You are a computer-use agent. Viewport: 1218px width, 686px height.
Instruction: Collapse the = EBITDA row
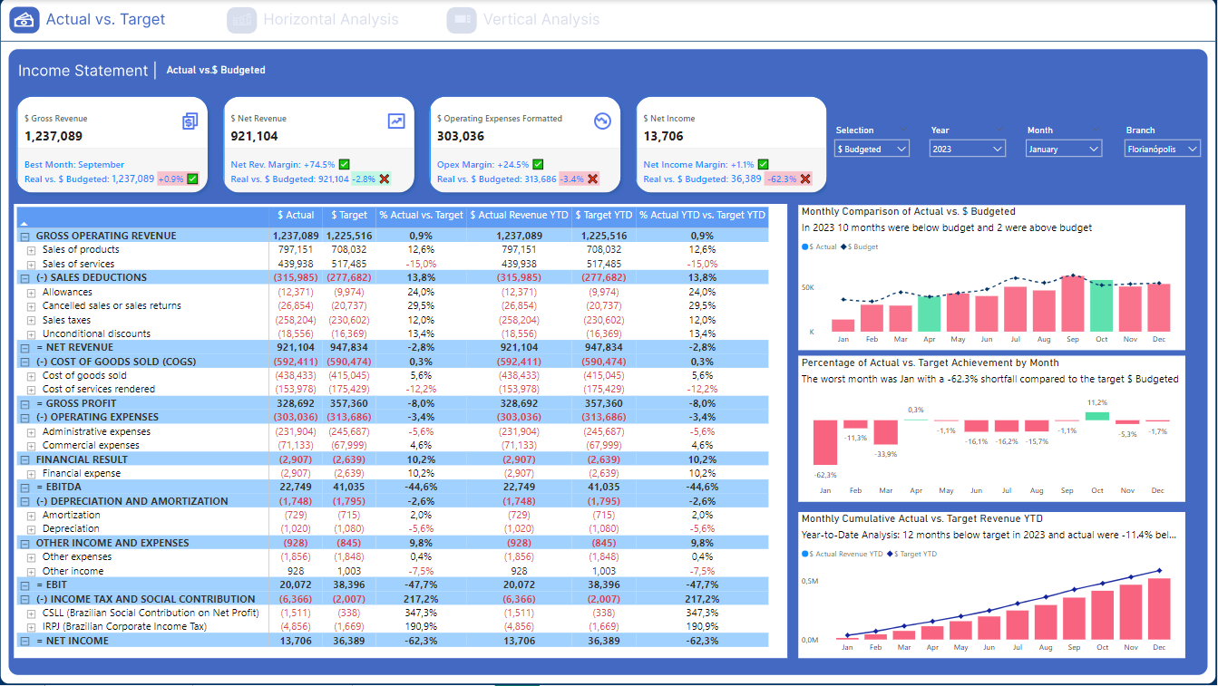pyautogui.click(x=24, y=487)
